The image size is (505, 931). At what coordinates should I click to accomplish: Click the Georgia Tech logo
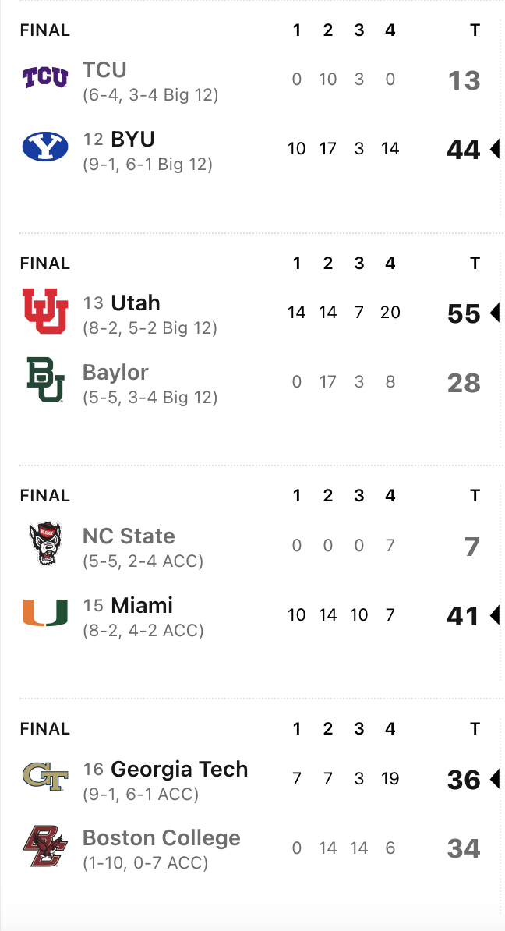click(44, 777)
